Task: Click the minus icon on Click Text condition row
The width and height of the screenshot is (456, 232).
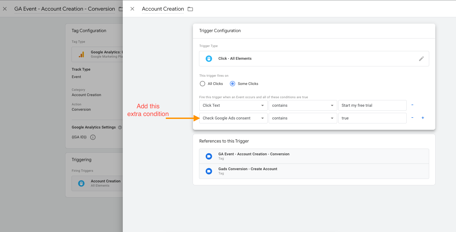Action: [412, 105]
